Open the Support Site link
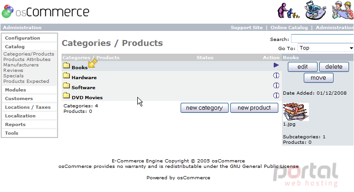The width and height of the screenshot is (354, 192). pos(246,28)
